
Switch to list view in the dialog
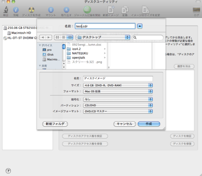pos(64,37)
